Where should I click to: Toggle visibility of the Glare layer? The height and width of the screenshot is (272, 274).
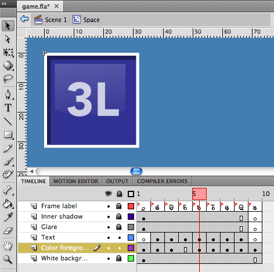109,227
